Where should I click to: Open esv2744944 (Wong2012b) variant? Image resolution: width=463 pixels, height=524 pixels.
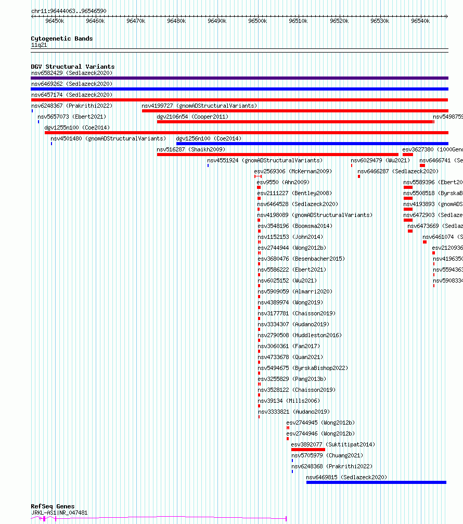[x=292, y=248]
